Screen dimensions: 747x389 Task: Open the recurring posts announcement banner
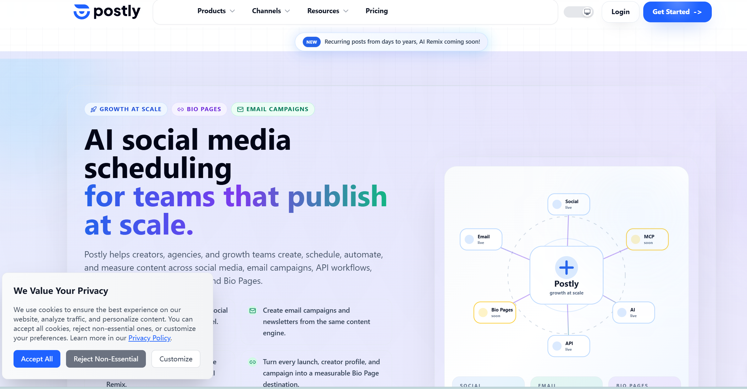[391, 42]
